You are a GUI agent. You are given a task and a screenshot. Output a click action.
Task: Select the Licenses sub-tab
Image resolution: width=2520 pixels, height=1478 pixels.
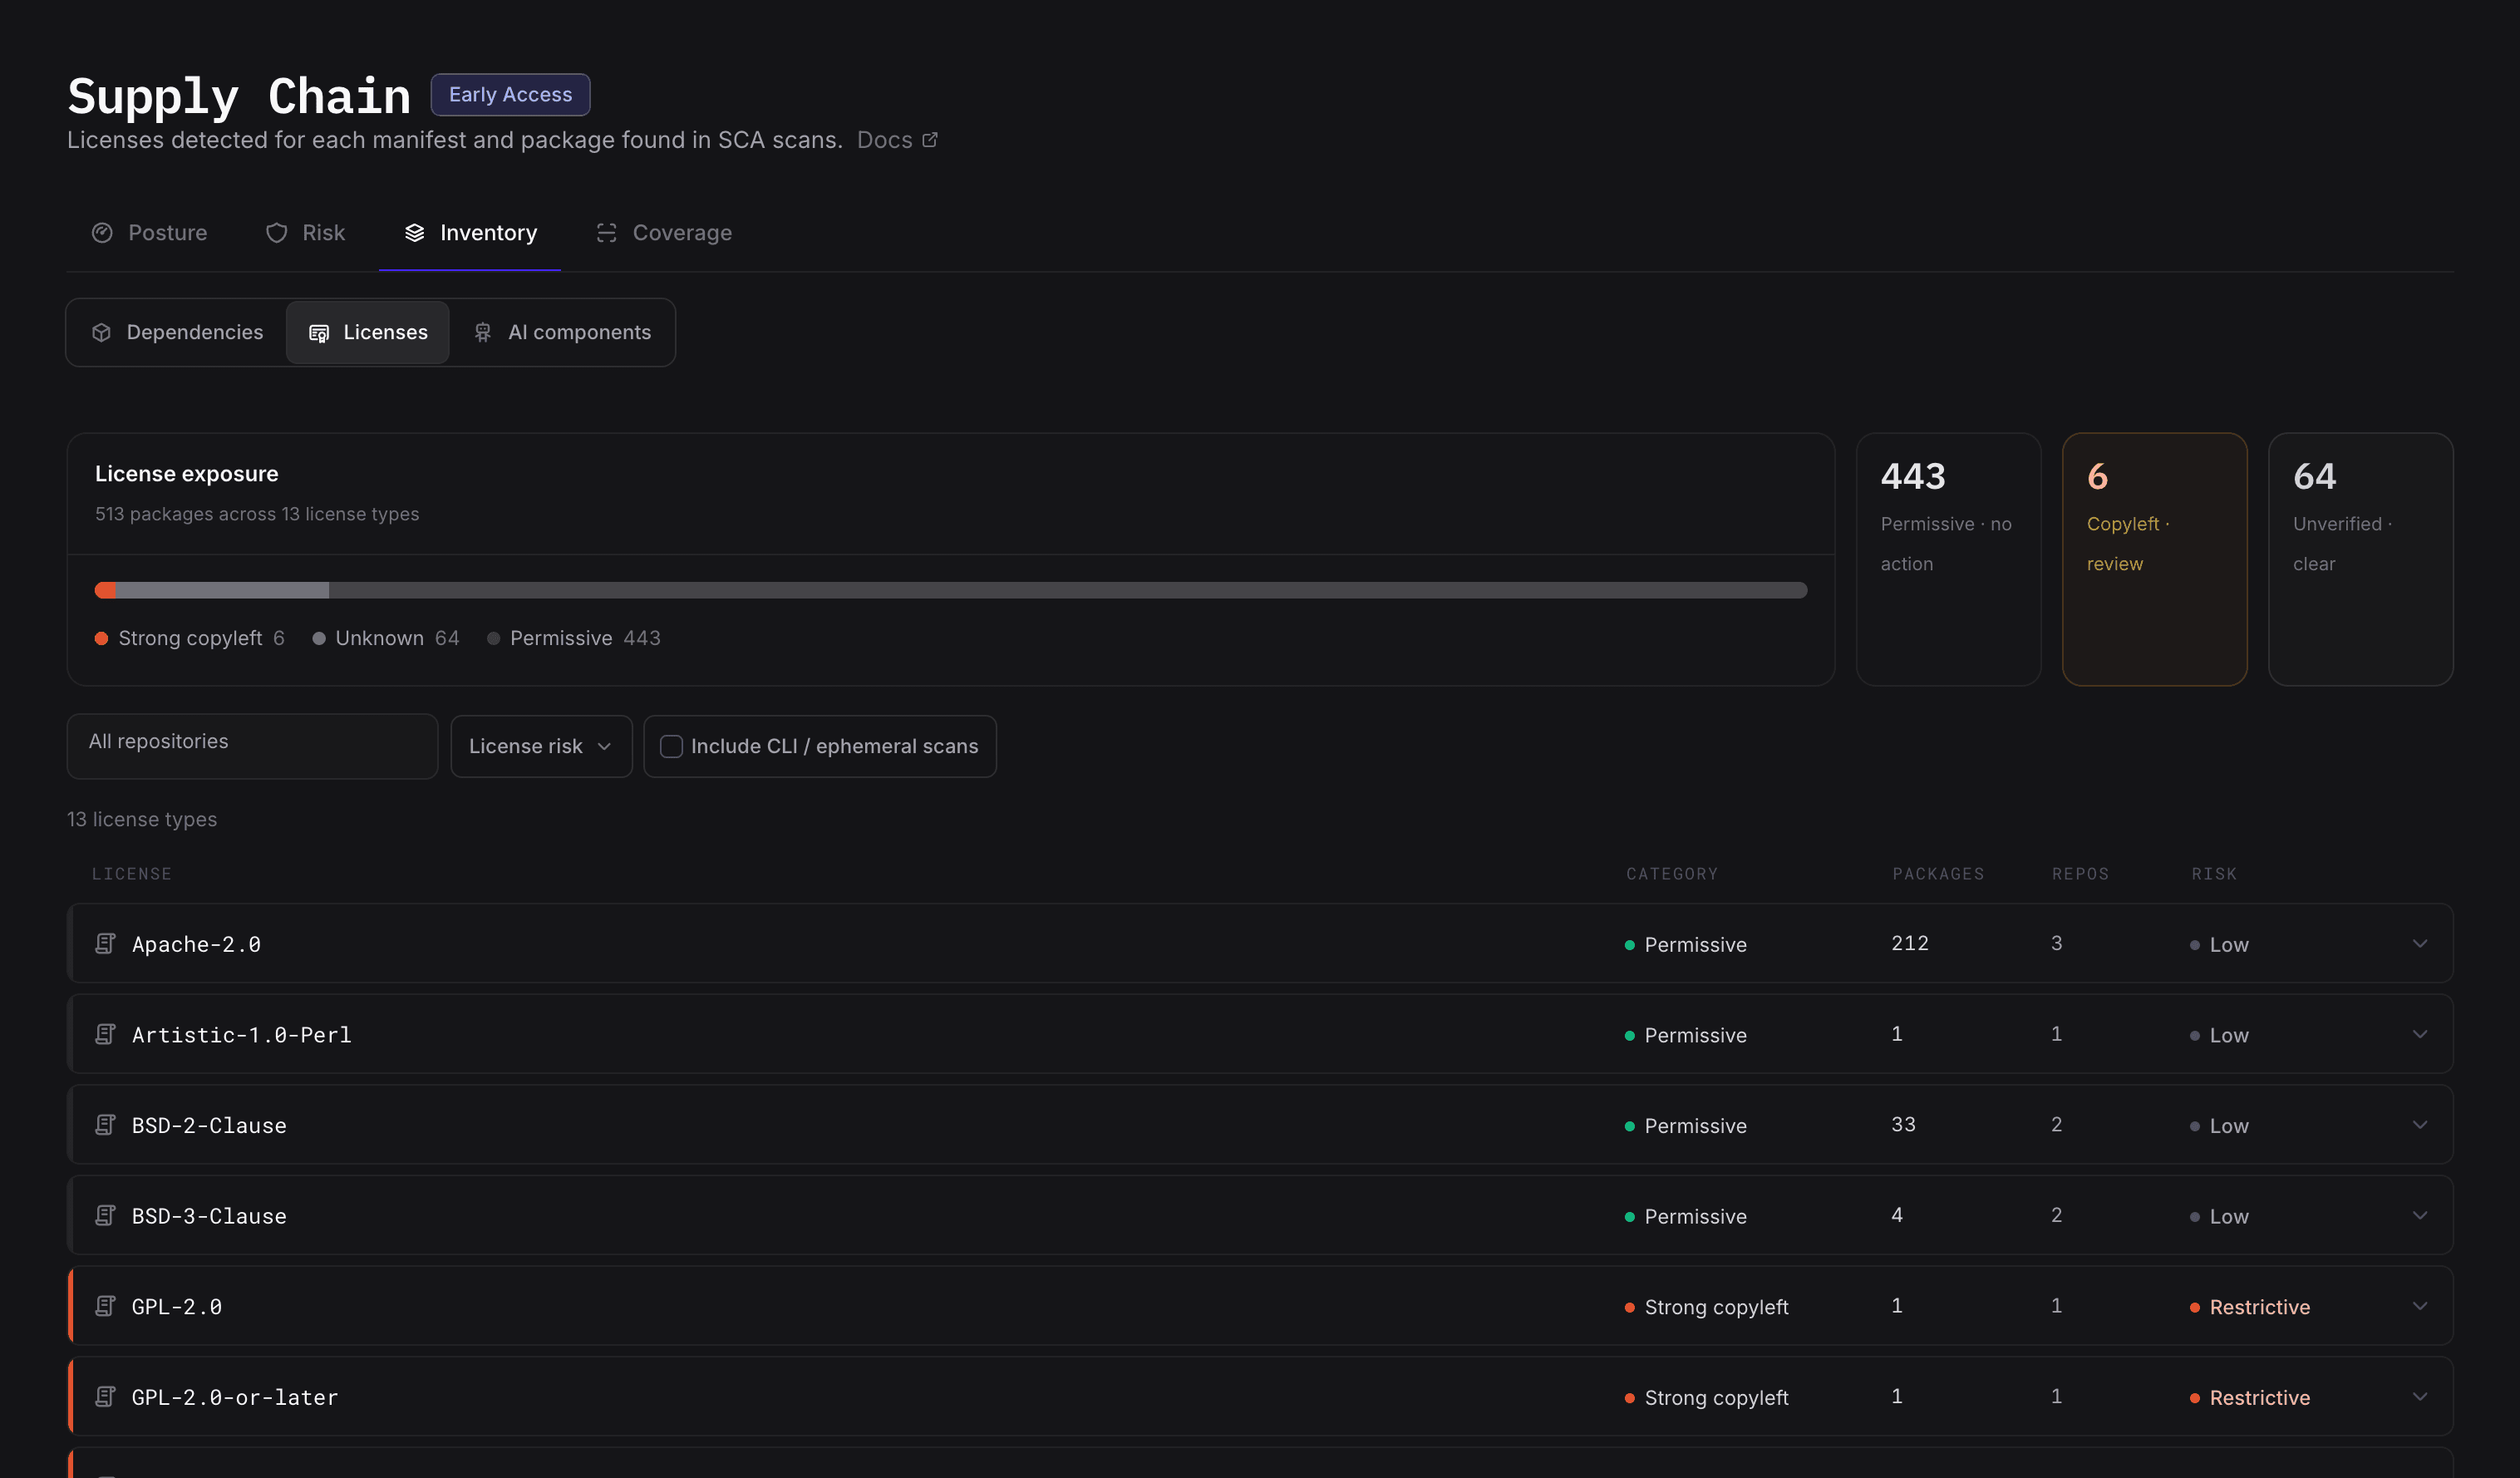368,332
